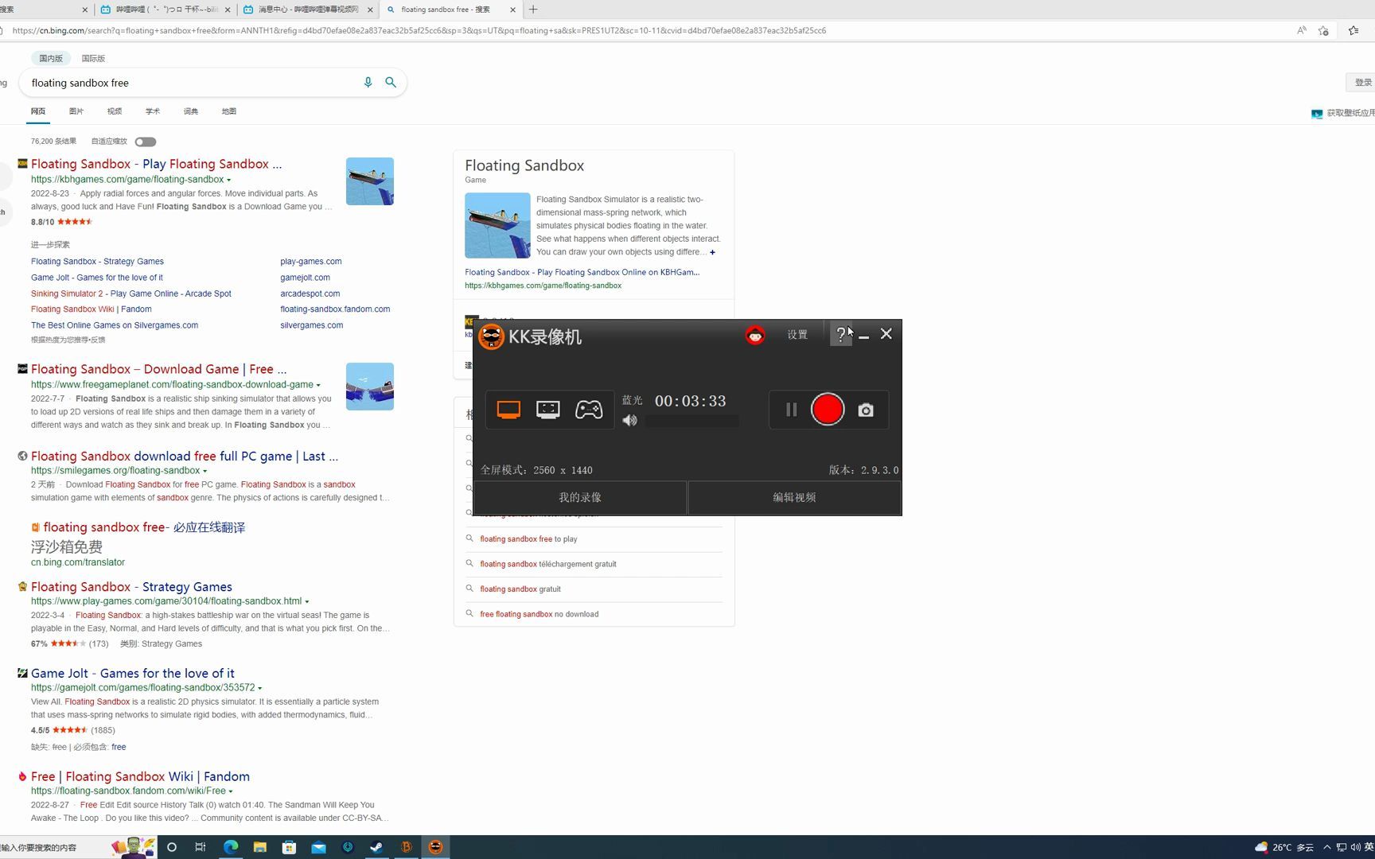Switch to 国际版 search
The height and width of the screenshot is (859, 1375).
tap(93, 58)
